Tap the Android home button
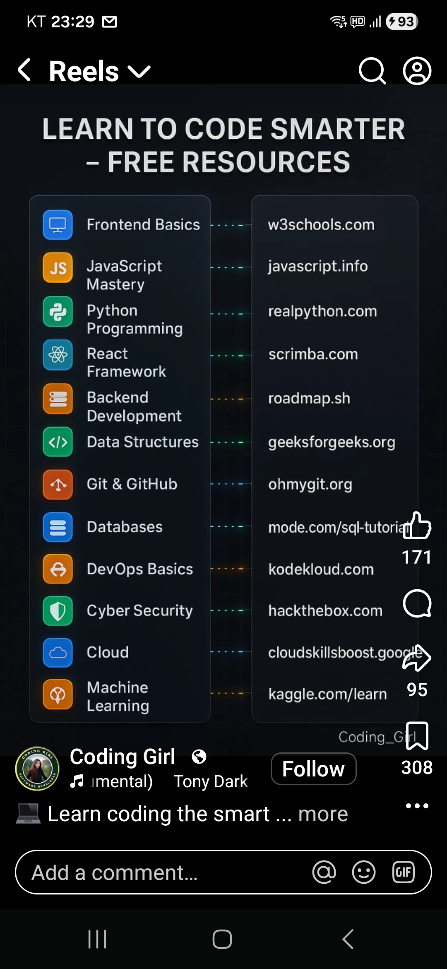Image resolution: width=447 pixels, height=969 pixels. (x=222, y=939)
